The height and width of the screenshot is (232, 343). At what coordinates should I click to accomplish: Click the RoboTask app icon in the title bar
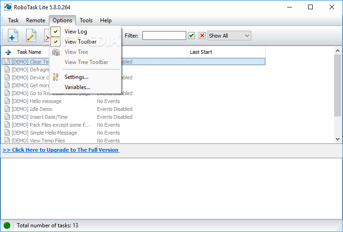click(x=7, y=7)
